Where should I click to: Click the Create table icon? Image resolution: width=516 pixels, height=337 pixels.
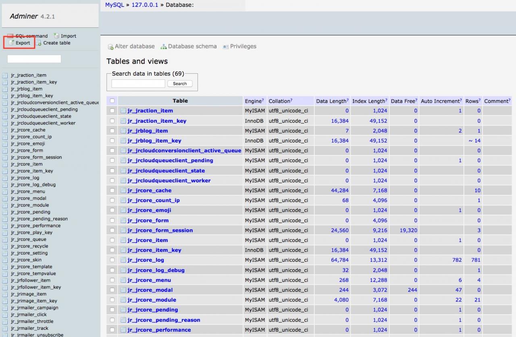(39, 43)
